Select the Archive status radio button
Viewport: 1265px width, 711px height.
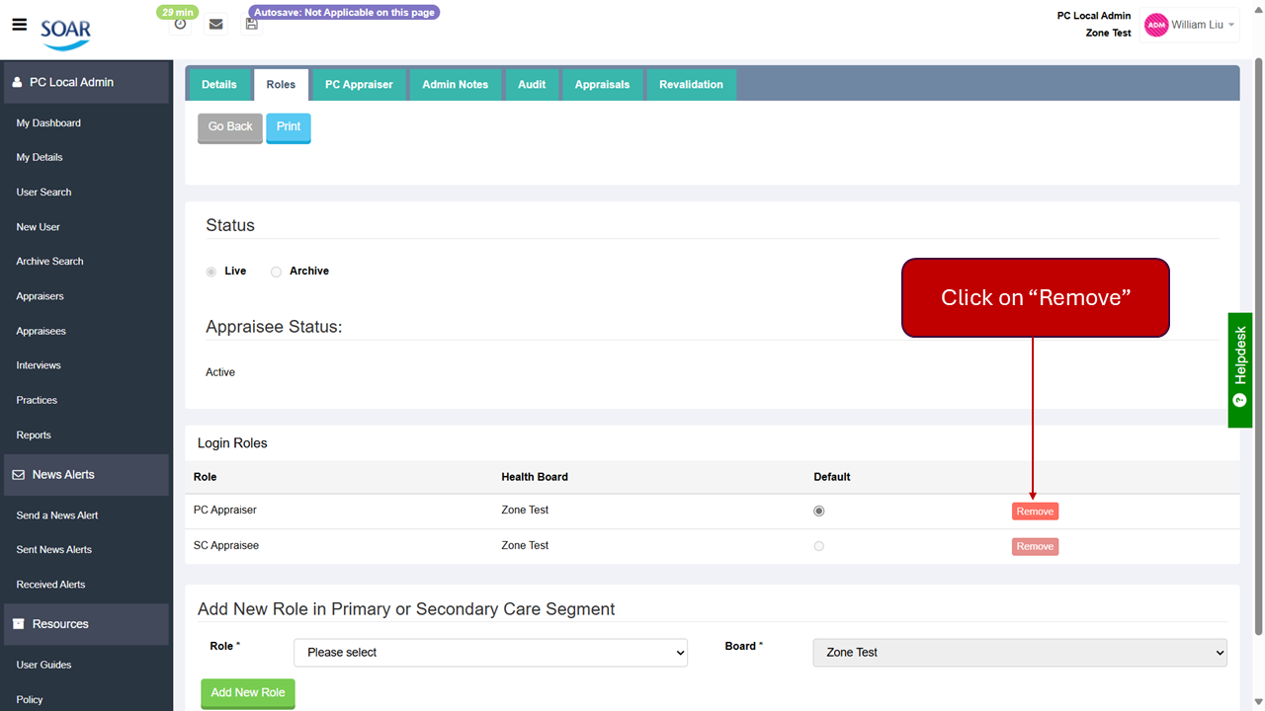(277, 272)
